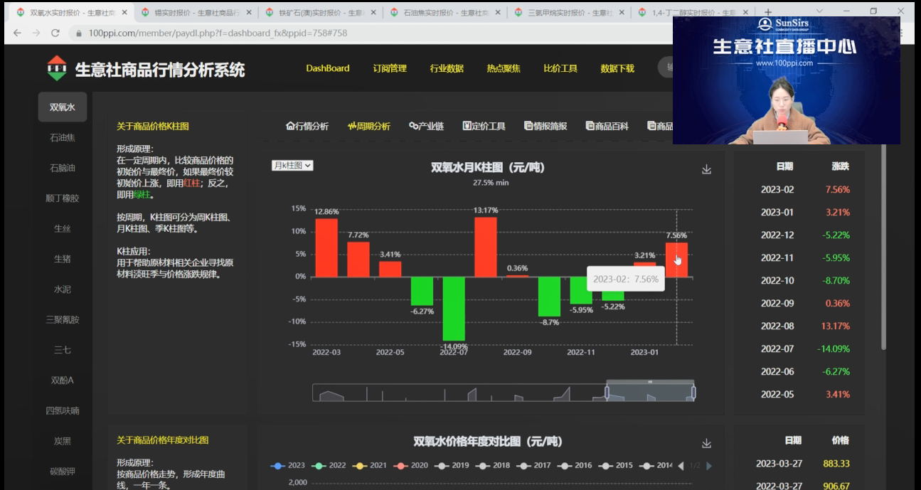Go to next legend page arrow

point(708,466)
